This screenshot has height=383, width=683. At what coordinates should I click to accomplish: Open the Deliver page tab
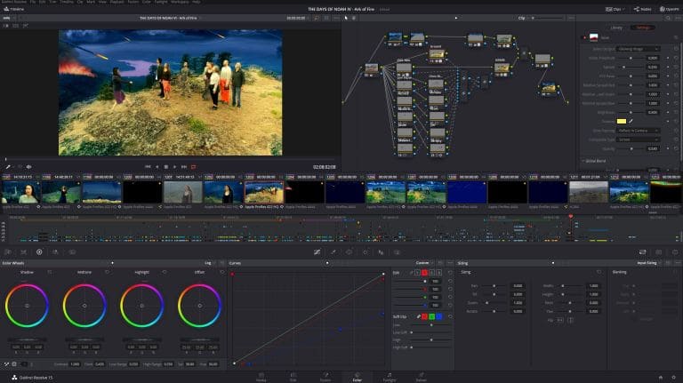pos(422,378)
